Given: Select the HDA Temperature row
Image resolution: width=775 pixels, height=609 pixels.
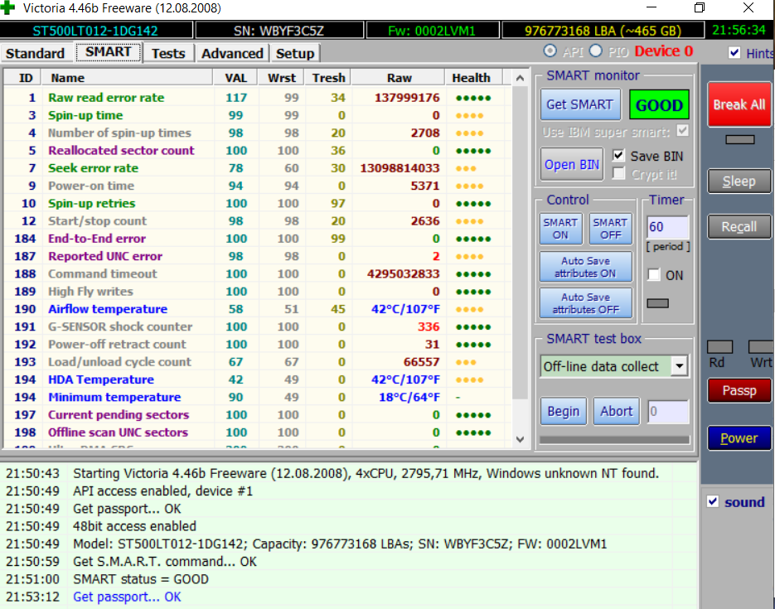Looking at the screenshot, I should point(257,379).
